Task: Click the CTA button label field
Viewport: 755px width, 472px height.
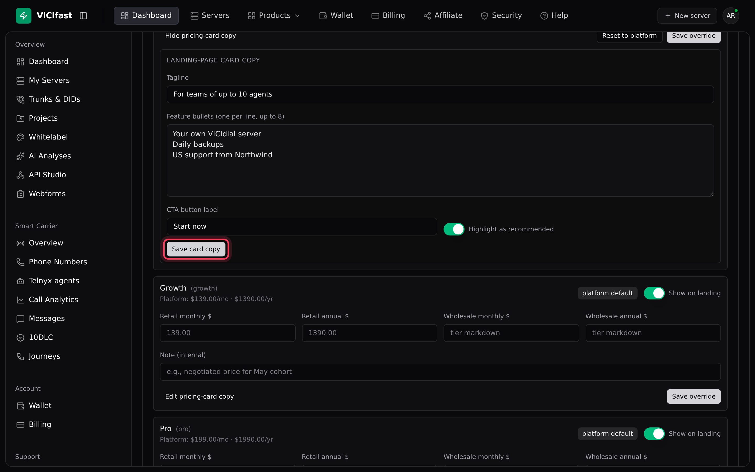Action: 302,226
